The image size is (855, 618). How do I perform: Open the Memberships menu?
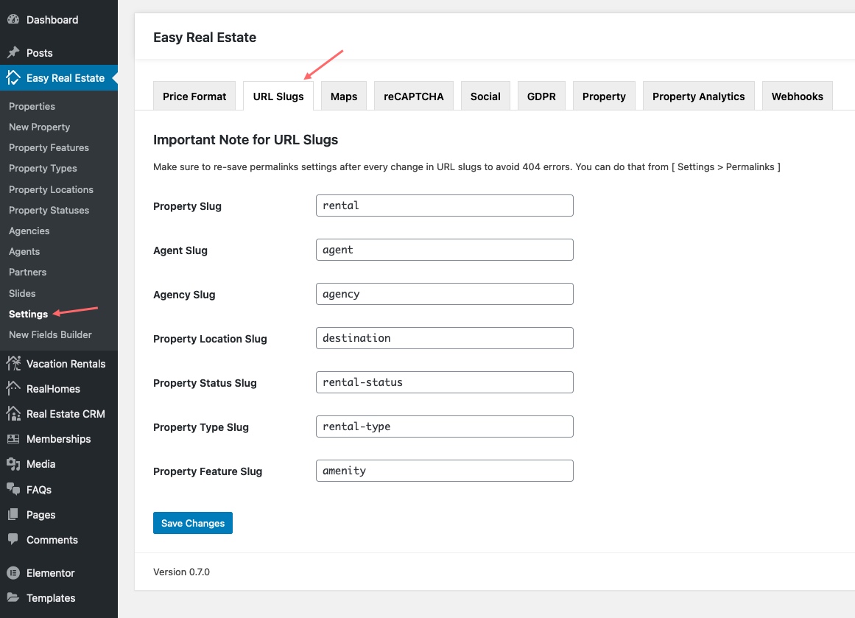(59, 438)
